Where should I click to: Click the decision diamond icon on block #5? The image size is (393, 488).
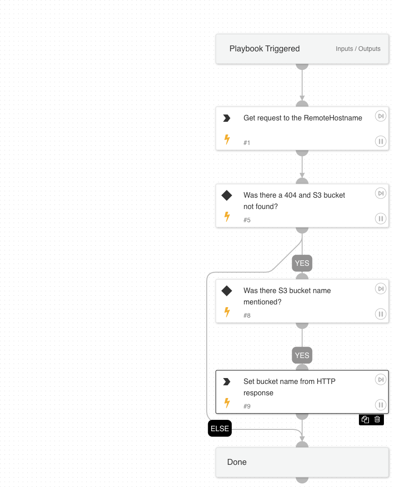coord(227,195)
